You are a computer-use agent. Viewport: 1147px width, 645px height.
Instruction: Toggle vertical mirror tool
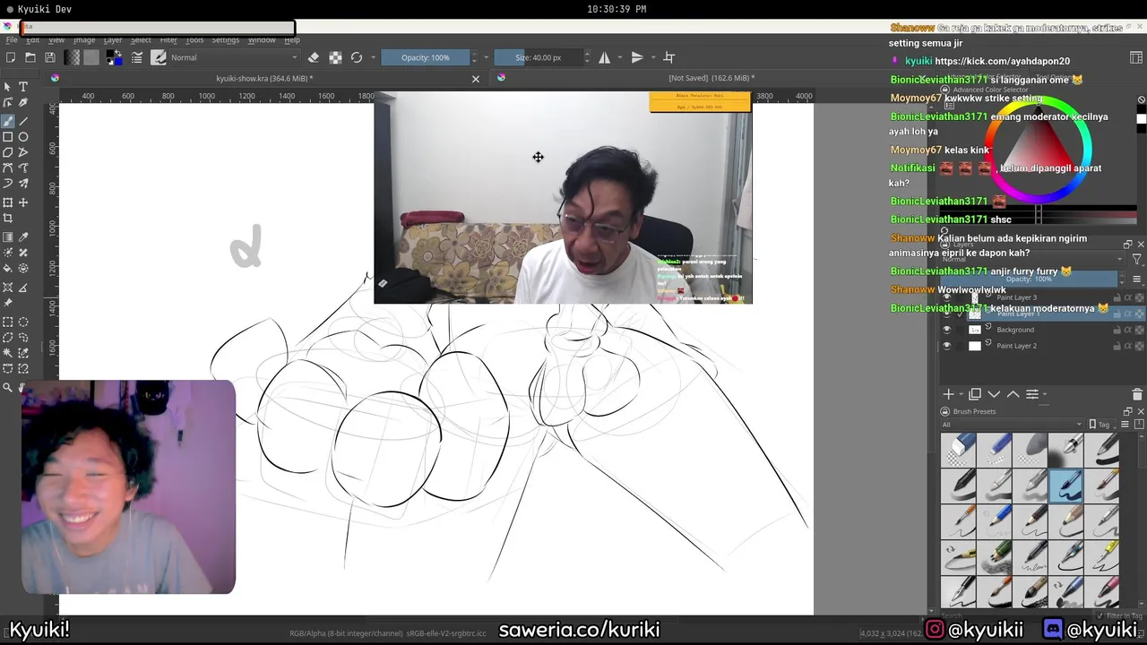tap(637, 57)
